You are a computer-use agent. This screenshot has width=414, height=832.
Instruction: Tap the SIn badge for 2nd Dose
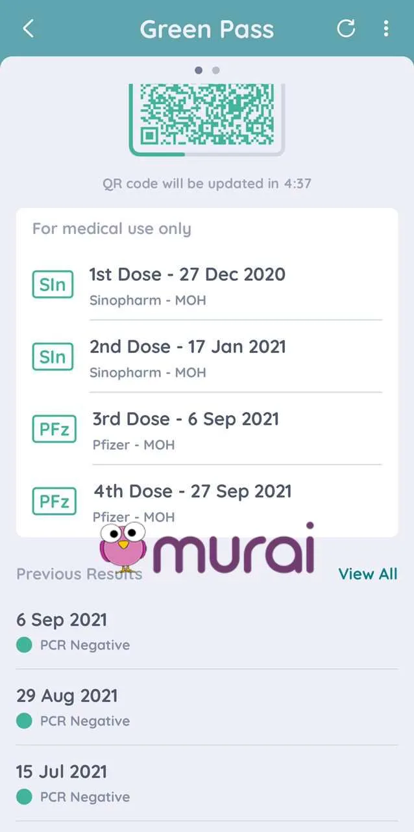tap(53, 357)
